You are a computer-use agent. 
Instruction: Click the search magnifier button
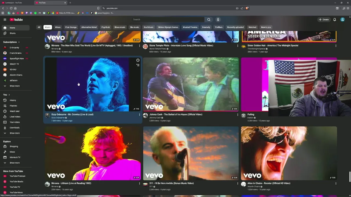point(209,19)
